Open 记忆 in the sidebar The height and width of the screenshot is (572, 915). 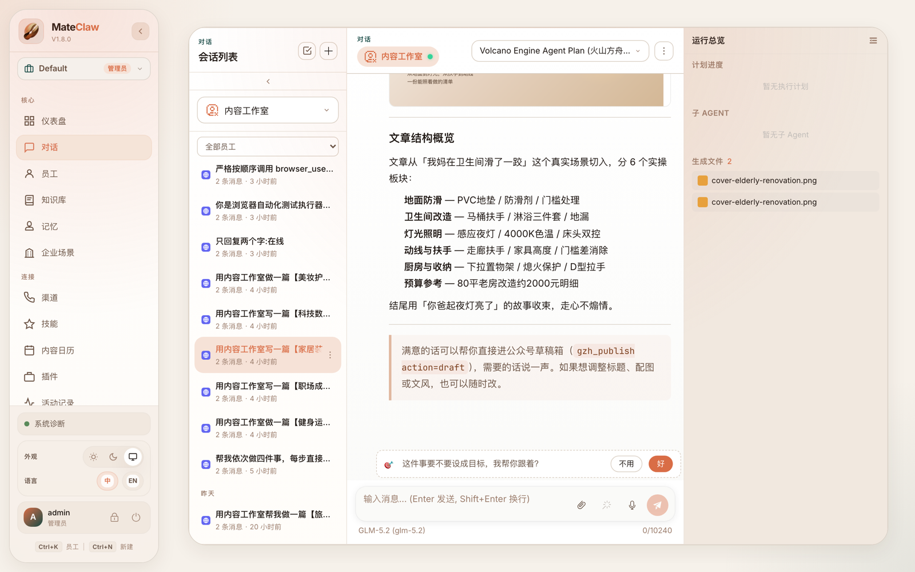point(84,226)
